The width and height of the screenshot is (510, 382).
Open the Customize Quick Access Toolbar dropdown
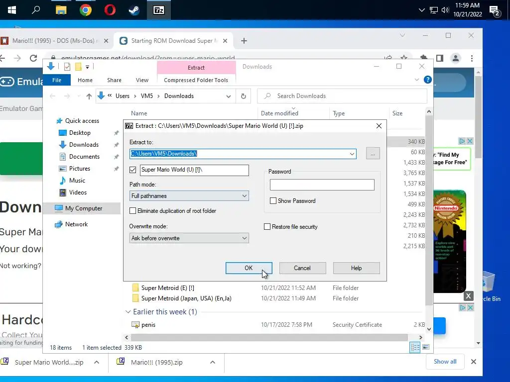coord(87,67)
